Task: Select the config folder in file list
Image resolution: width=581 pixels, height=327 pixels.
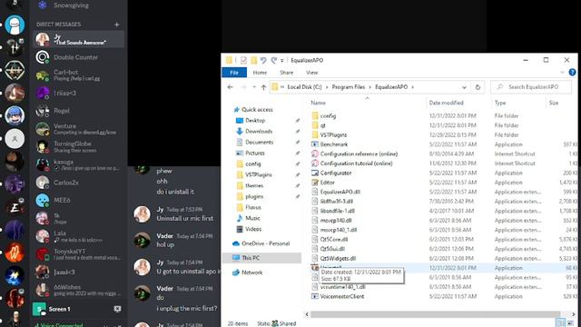Action: (x=328, y=116)
